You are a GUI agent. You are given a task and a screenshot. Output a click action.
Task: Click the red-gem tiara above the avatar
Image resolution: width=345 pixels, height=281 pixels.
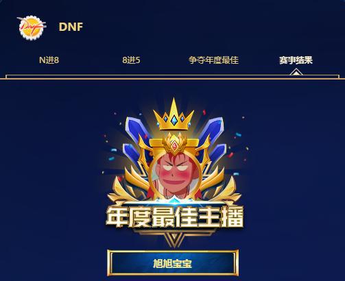(175, 143)
